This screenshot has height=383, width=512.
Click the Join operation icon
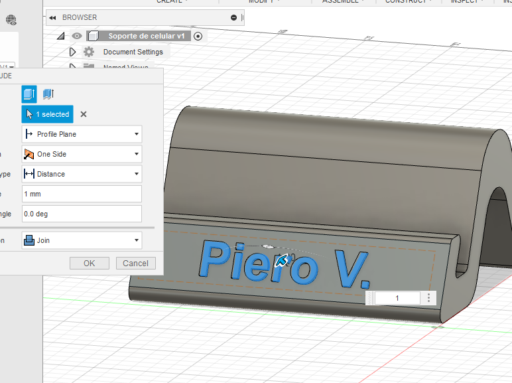pyautogui.click(x=29, y=240)
